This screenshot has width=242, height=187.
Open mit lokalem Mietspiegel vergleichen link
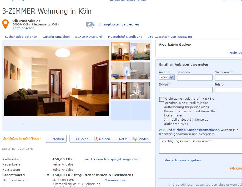[112, 159]
